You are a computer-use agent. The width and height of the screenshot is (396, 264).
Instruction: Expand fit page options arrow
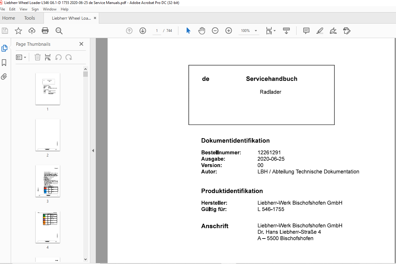[x=275, y=31]
